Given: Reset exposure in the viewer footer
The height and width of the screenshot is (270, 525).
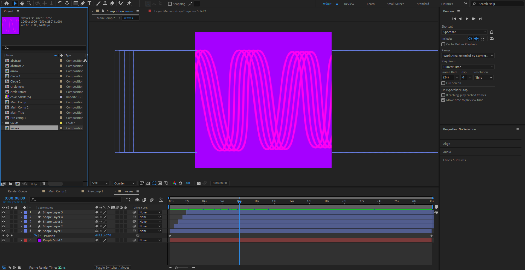Looking at the screenshot, I should coord(181,183).
